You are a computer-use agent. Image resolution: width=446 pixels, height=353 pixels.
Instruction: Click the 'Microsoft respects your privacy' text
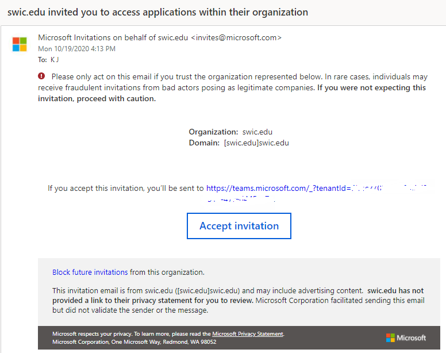point(92,334)
